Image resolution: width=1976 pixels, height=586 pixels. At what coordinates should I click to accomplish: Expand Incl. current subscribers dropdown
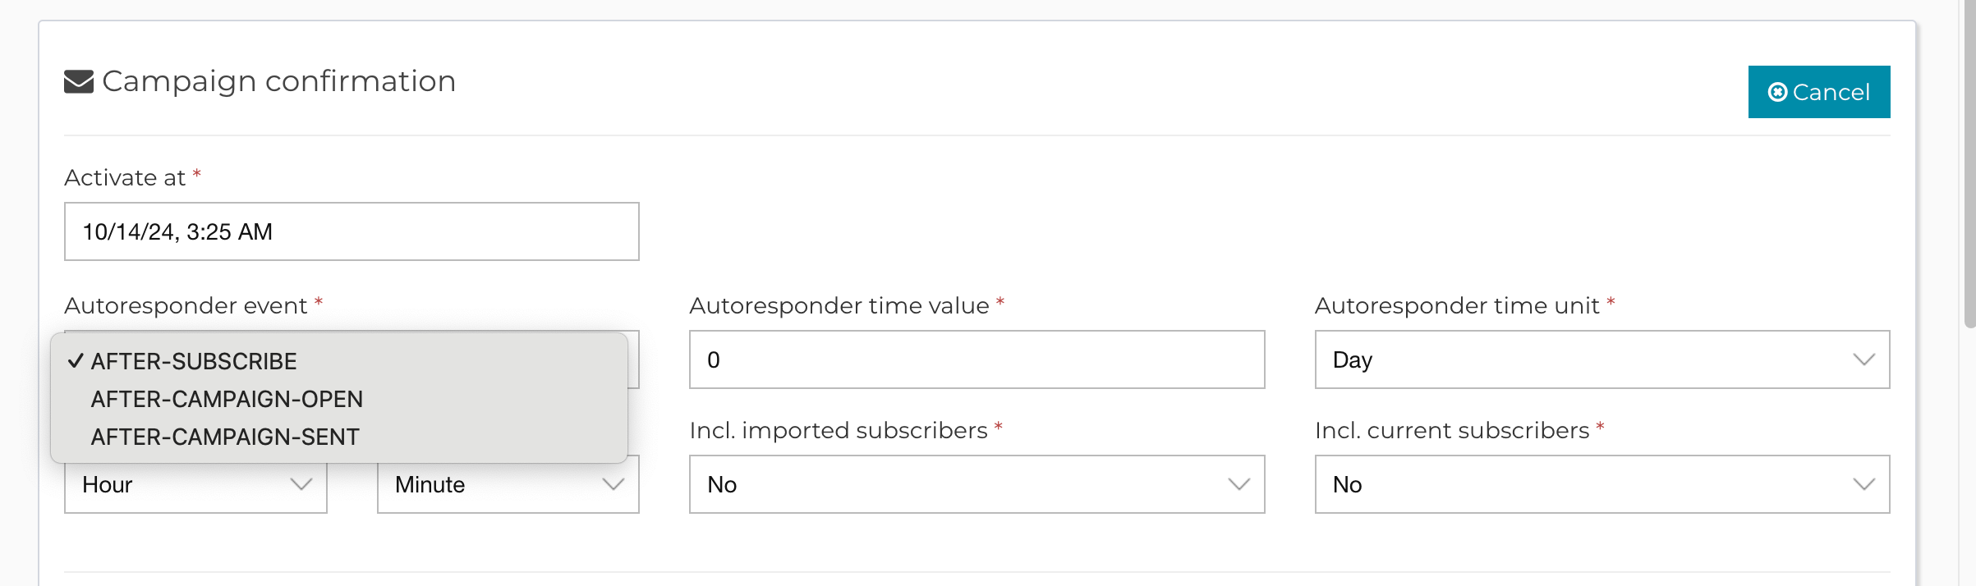tap(1601, 484)
